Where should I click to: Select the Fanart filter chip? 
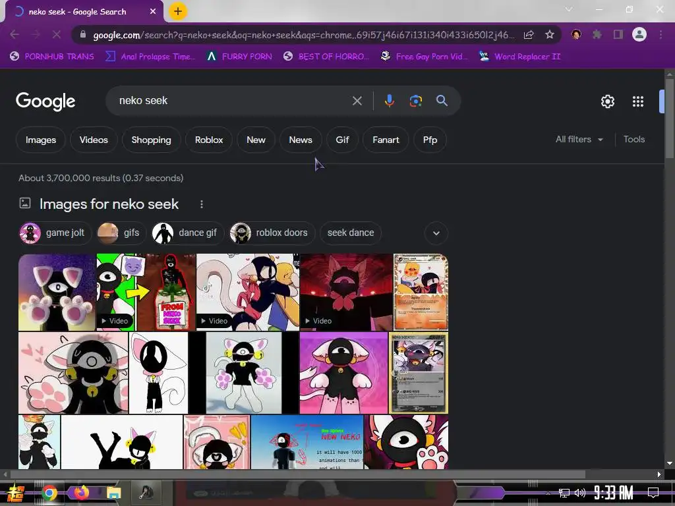click(386, 140)
